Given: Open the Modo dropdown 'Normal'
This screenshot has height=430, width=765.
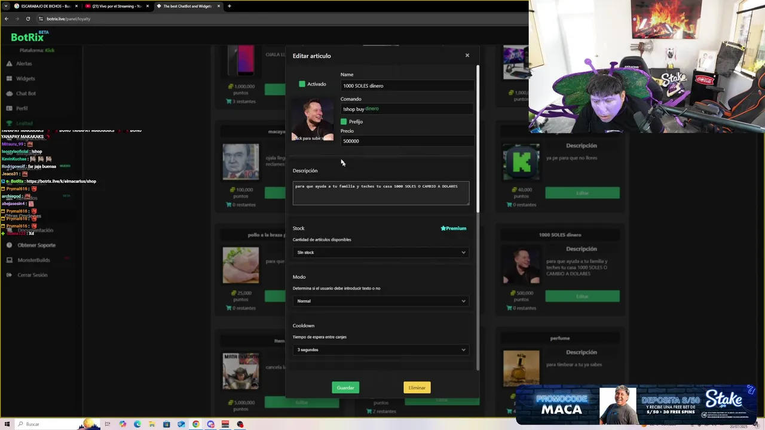Looking at the screenshot, I should click(381, 301).
